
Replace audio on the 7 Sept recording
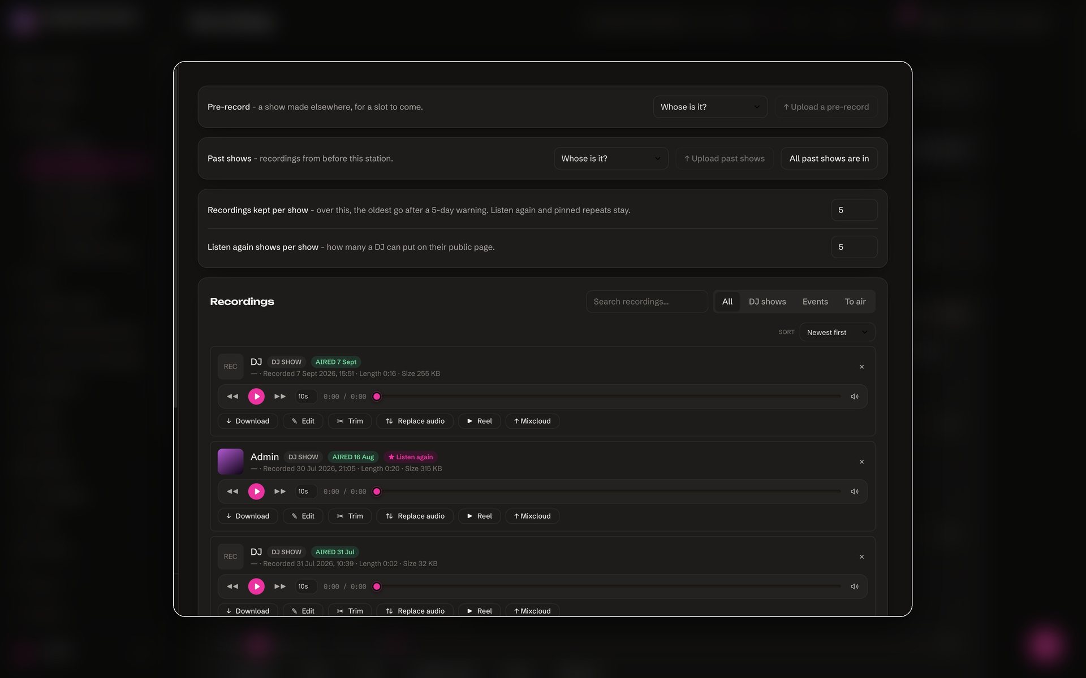415,421
